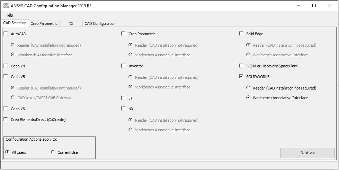Open the Help menu
339x170 pixels.
[9, 15]
